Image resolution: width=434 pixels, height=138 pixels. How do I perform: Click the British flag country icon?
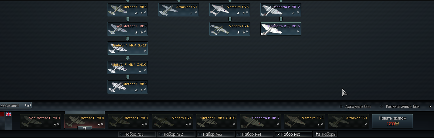pos(9,114)
